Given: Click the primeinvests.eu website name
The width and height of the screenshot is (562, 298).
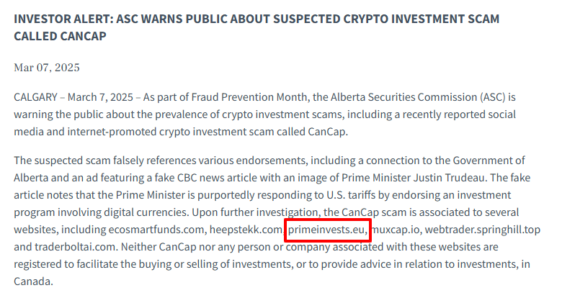Looking at the screenshot, I should (327, 230).
